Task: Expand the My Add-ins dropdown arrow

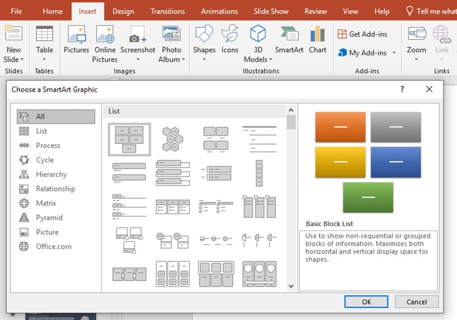Action: (394, 53)
